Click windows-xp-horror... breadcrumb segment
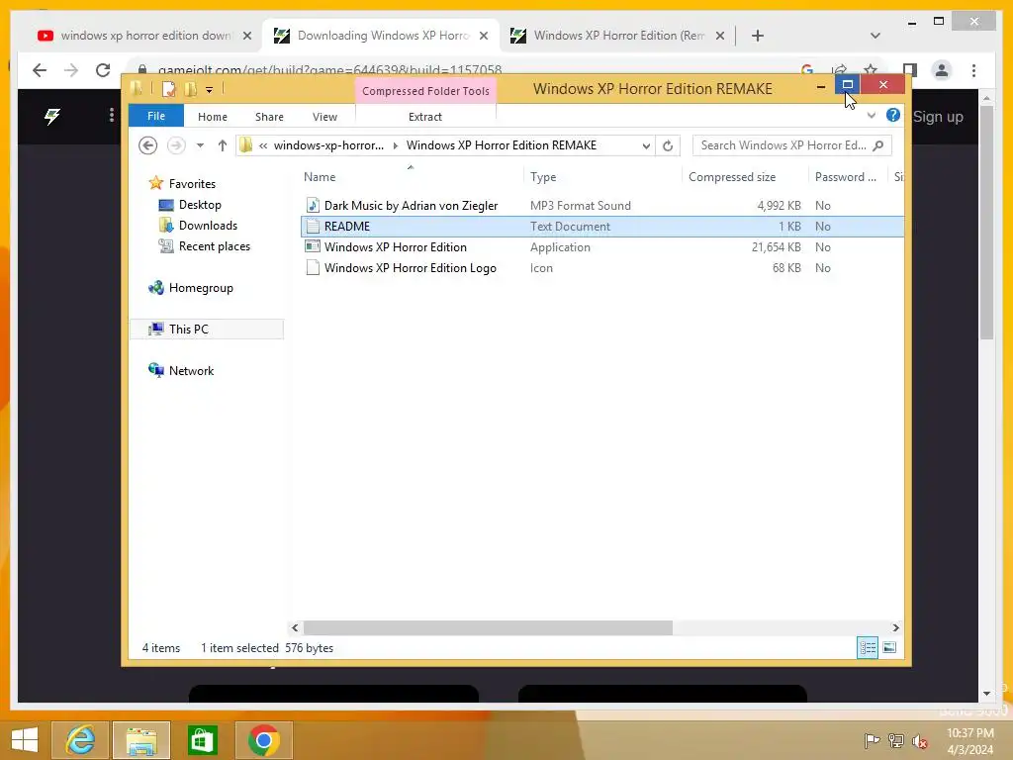This screenshot has height=760, width=1013. click(x=328, y=145)
